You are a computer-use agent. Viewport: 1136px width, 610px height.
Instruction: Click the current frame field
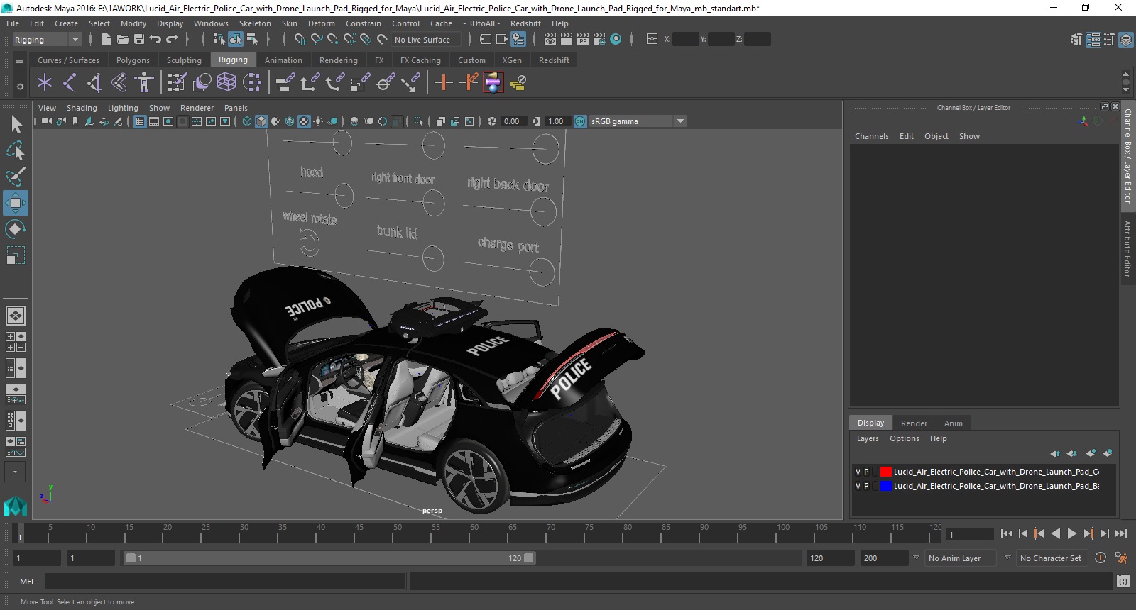[x=970, y=535]
